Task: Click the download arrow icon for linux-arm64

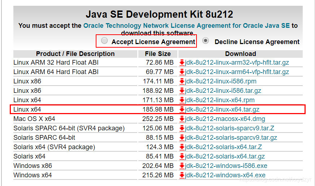Action: pos(182,72)
